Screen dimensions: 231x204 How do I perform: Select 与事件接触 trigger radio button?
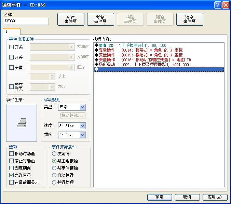pyautogui.click(x=54, y=168)
